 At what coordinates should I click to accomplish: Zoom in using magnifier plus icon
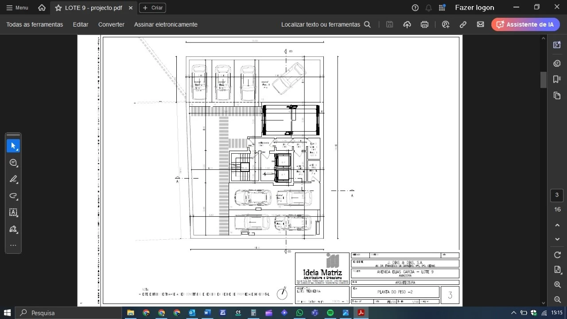(557, 285)
